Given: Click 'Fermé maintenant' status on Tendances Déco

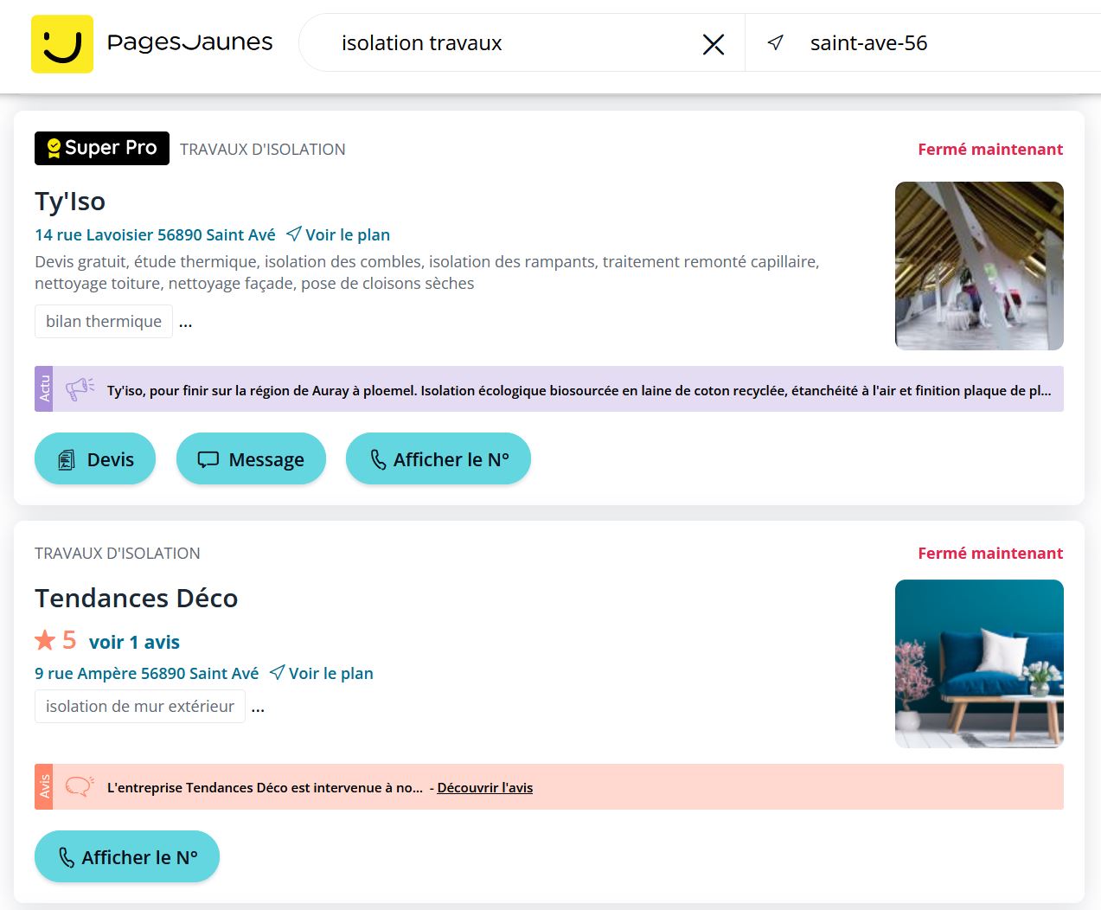Looking at the screenshot, I should coord(990,553).
